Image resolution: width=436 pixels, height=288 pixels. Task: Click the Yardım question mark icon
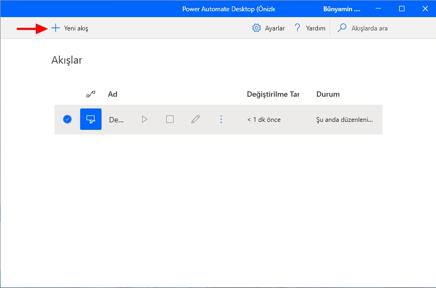297,28
